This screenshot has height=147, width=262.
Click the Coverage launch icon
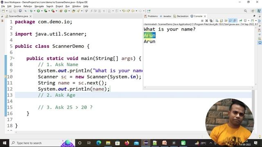pos(45,11)
